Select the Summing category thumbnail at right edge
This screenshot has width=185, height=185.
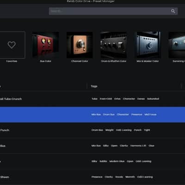(177, 45)
